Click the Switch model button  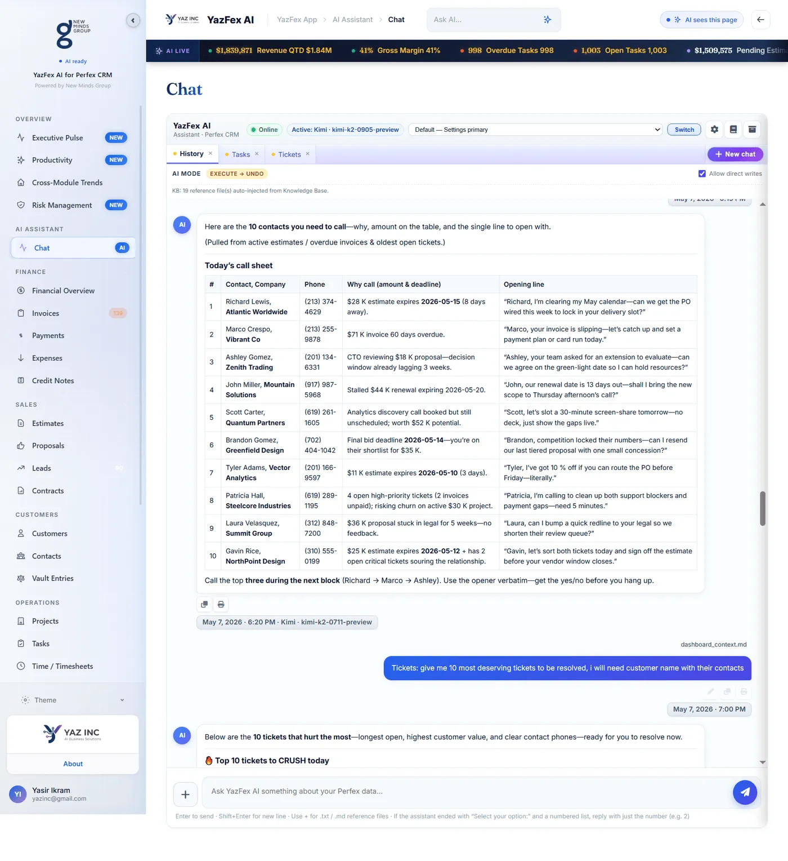(684, 130)
